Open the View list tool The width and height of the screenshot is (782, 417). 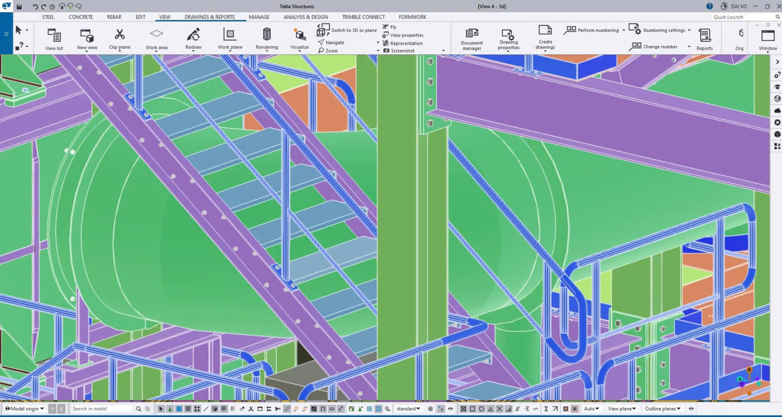point(54,39)
